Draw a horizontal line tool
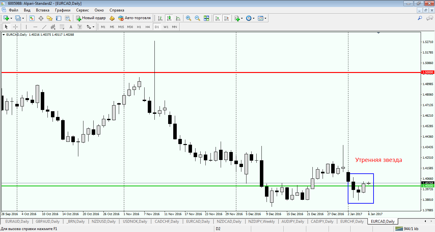 pos(35,27)
